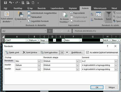Click the Save icon in quick access toolbar
This screenshot has width=121, height=92.
[6, 3]
